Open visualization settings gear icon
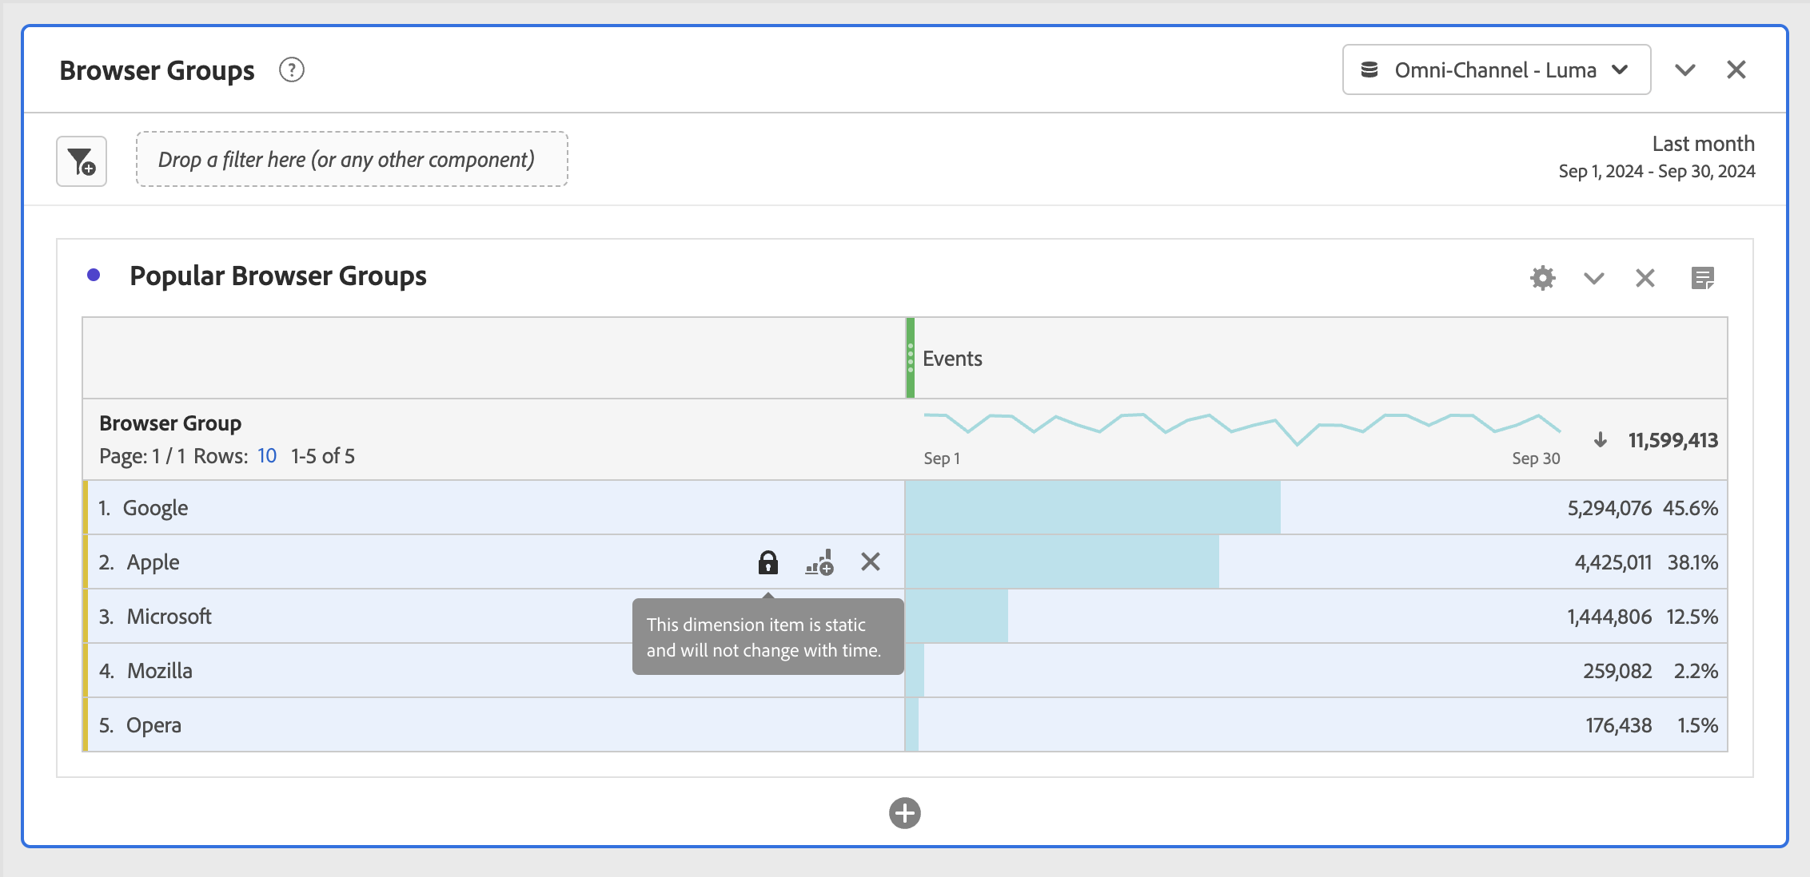 (x=1542, y=278)
